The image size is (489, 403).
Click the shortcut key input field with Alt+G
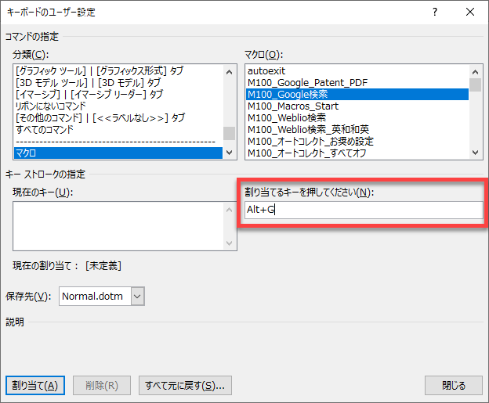tap(361, 210)
